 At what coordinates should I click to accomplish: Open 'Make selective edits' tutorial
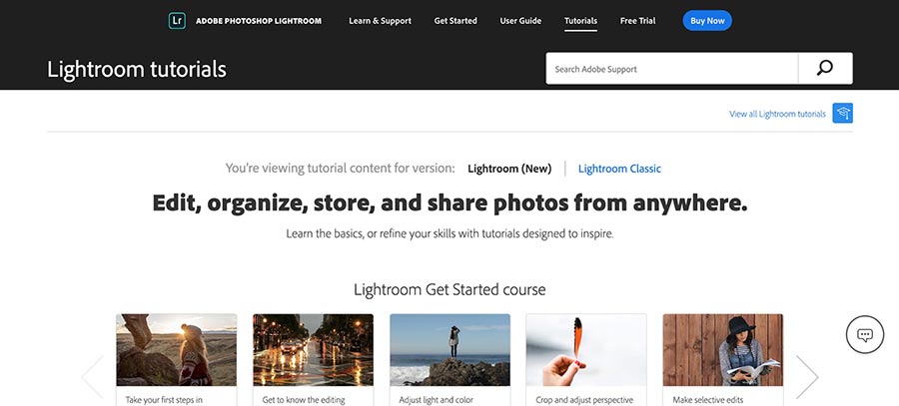(708, 400)
